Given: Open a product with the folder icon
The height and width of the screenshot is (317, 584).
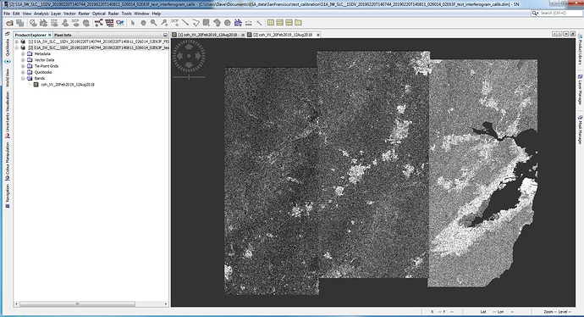Looking at the screenshot, I should click(x=9, y=23).
